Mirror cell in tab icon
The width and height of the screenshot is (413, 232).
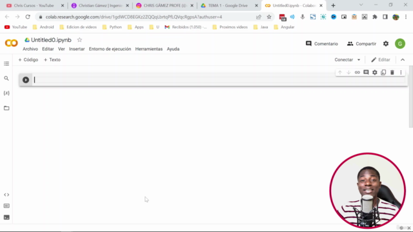point(383,72)
